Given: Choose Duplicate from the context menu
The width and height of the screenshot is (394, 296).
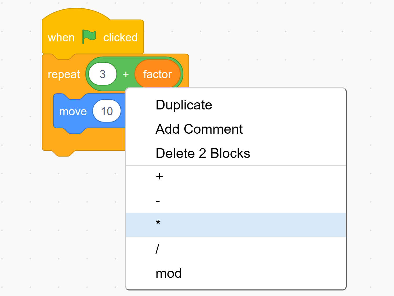Looking at the screenshot, I should [x=184, y=104].
